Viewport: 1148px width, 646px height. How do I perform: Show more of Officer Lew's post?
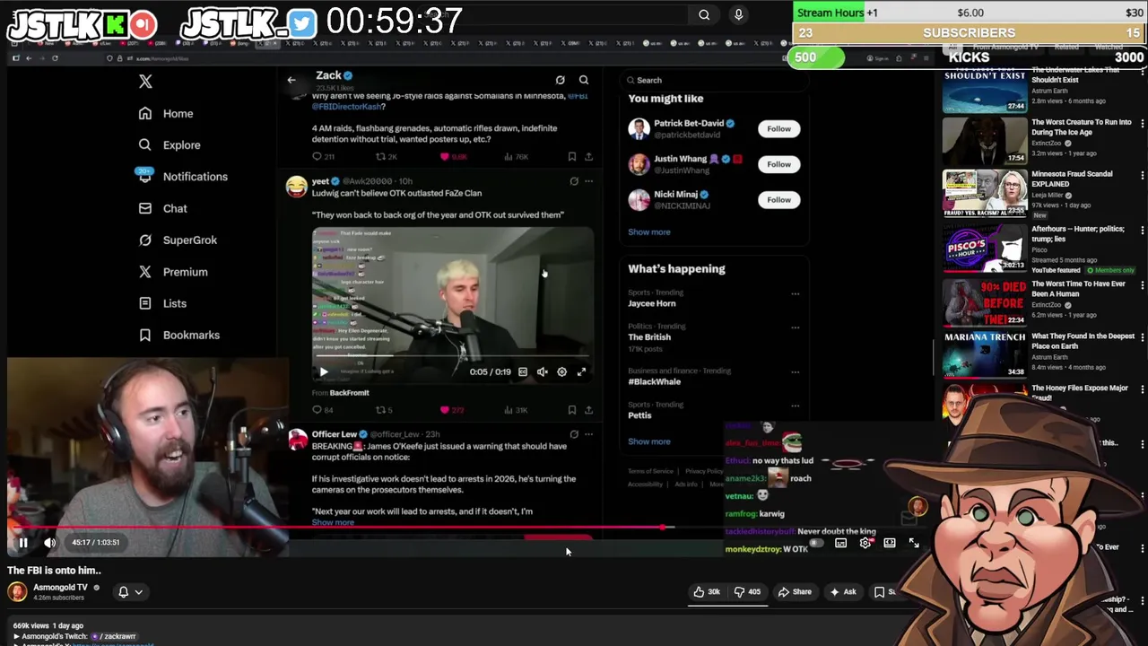click(x=333, y=522)
